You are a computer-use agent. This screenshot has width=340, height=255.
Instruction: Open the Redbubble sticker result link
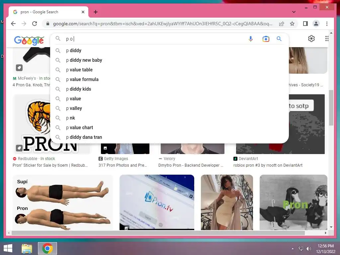point(50,165)
